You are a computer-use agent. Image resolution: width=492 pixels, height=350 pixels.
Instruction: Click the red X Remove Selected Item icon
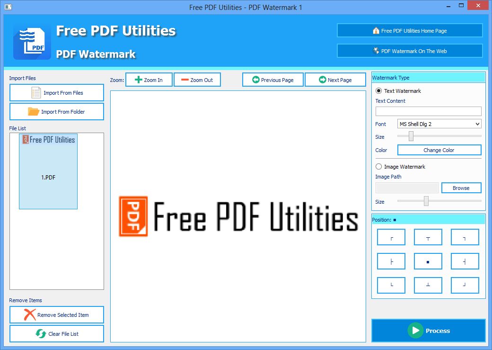tap(29, 314)
